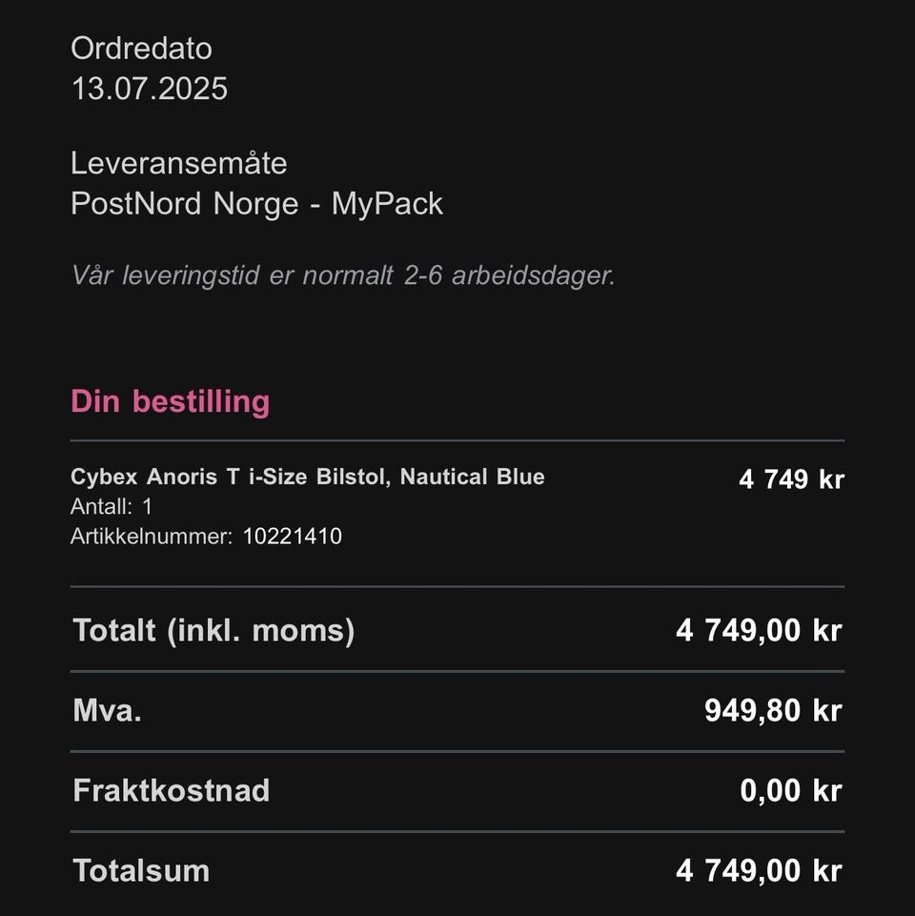The width and height of the screenshot is (915, 916).
Task: Click the Fraktkostnad label
Action: coord(171,790)
